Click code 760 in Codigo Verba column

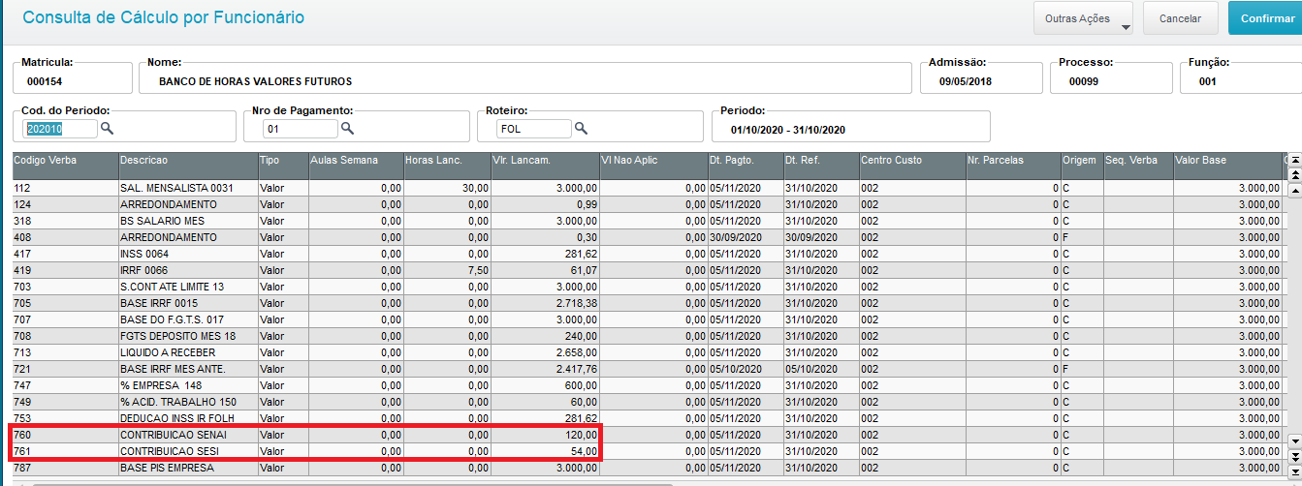point(21,435)
